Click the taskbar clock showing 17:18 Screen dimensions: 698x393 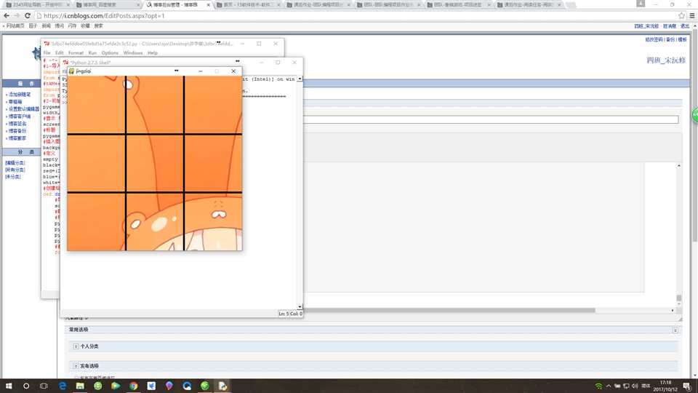coord(665,386)
